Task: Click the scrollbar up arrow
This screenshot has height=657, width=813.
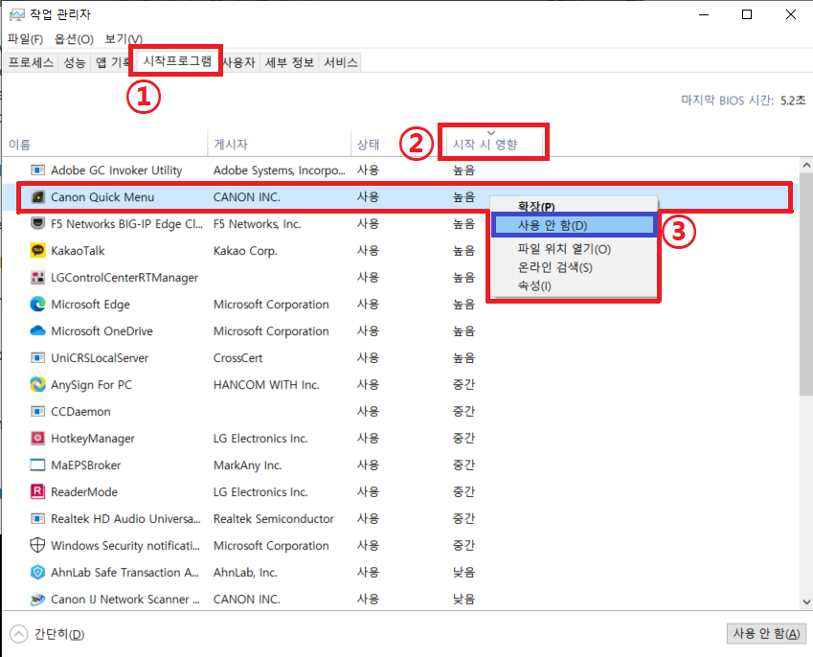Action: [x=806, y=166]
